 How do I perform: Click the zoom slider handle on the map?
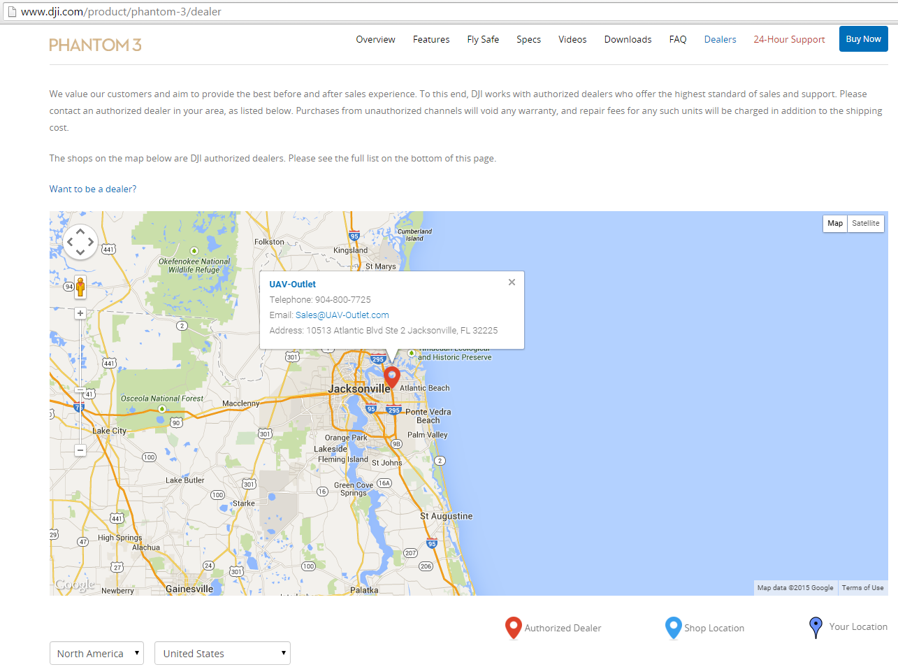coord(80,390)
